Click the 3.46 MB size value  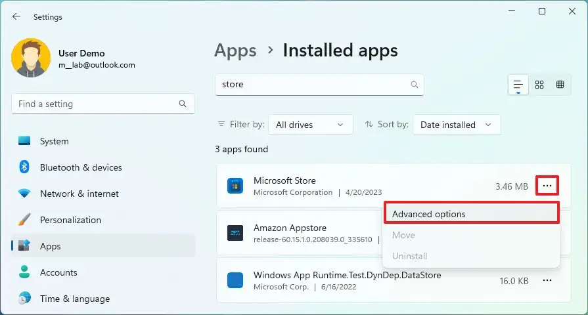point(512,186)
